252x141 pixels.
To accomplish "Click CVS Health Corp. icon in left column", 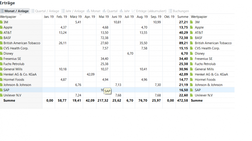I will [x=1, y=48].
